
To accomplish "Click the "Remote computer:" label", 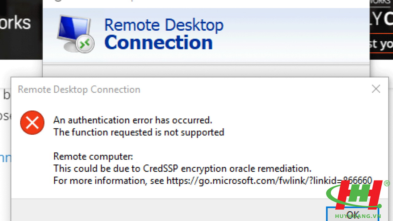I will pyautogui.click(x=93, y=157).
